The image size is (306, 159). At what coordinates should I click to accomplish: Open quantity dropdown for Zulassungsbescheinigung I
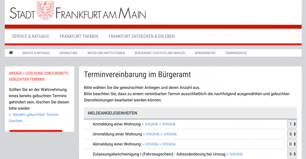click(x=292, y=154)
